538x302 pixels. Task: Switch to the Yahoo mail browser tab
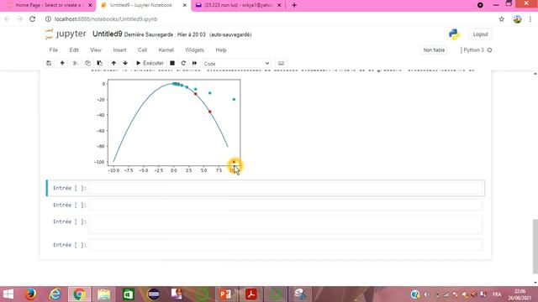click(x=238, y=6)
